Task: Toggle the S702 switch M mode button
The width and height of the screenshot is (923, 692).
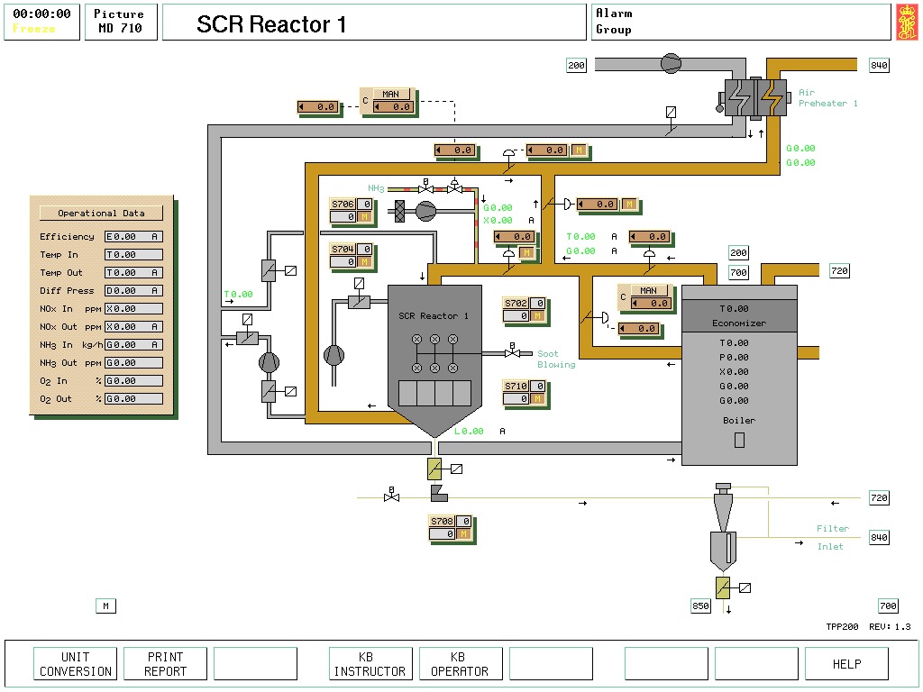Action: [x=537, y=316]
